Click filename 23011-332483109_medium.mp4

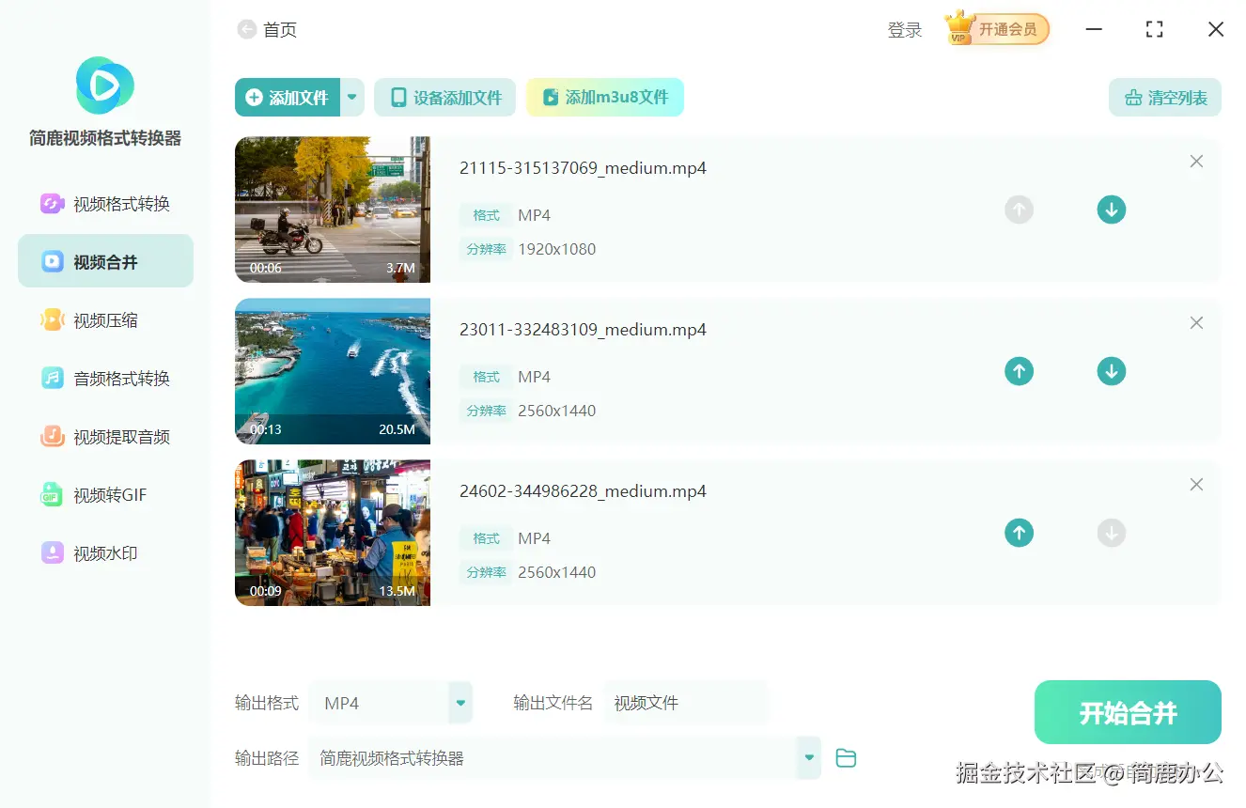coord(583,330)
